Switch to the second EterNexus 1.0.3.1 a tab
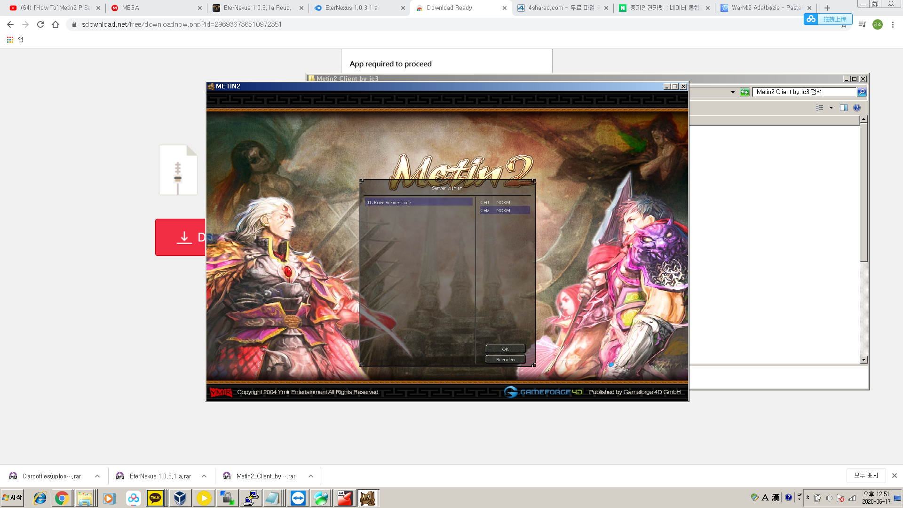The width and height of the screenshot is (903, 508). [359, 8]
